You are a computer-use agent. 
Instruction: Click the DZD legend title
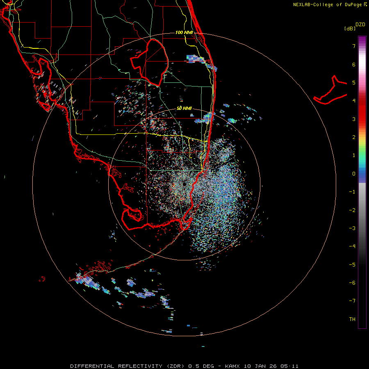[x=360, y=25]
